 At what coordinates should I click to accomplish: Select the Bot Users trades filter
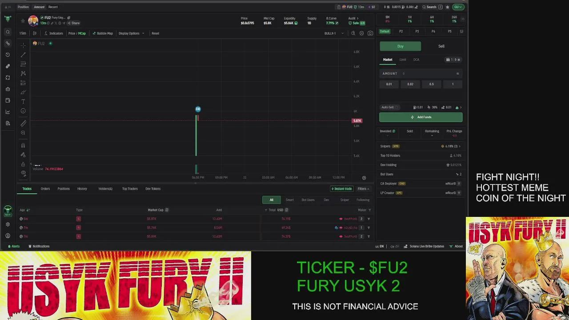click(x=308, y=200)
